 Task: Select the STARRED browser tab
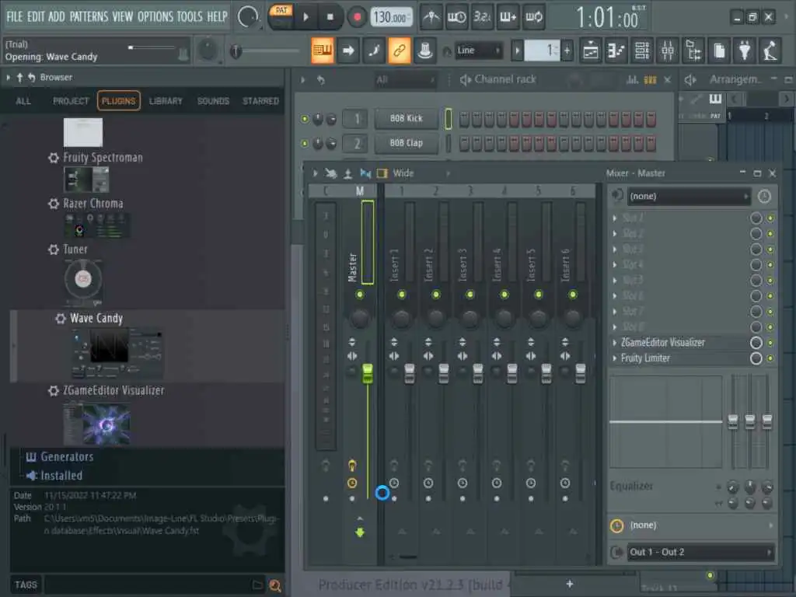coord(260,101)
